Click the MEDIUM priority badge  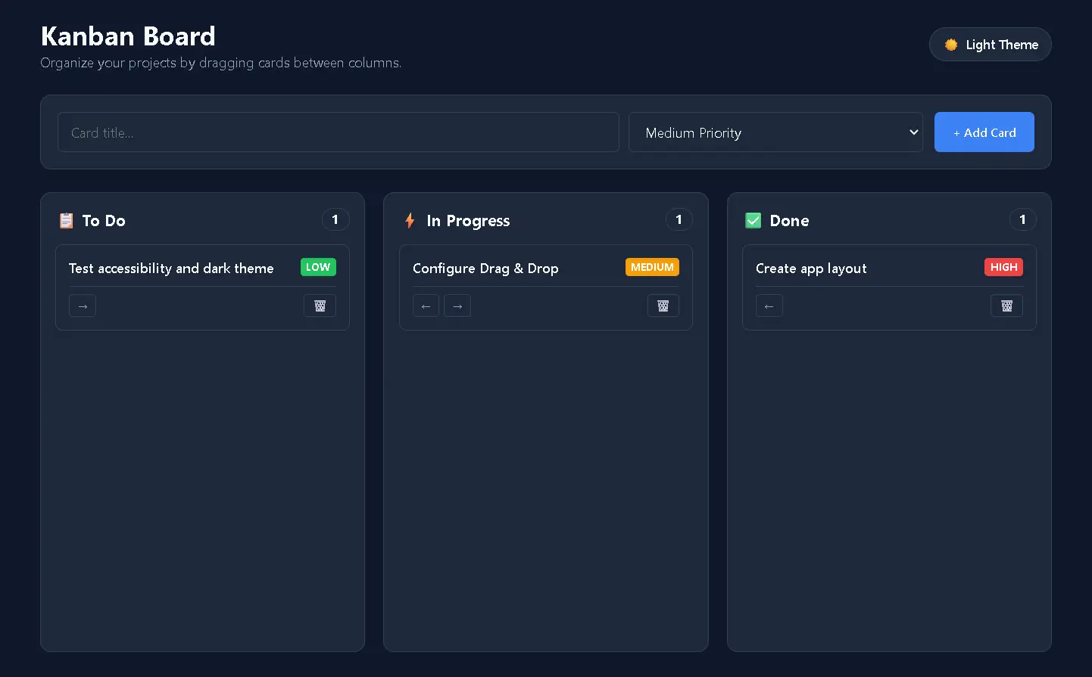pos(652,267)
